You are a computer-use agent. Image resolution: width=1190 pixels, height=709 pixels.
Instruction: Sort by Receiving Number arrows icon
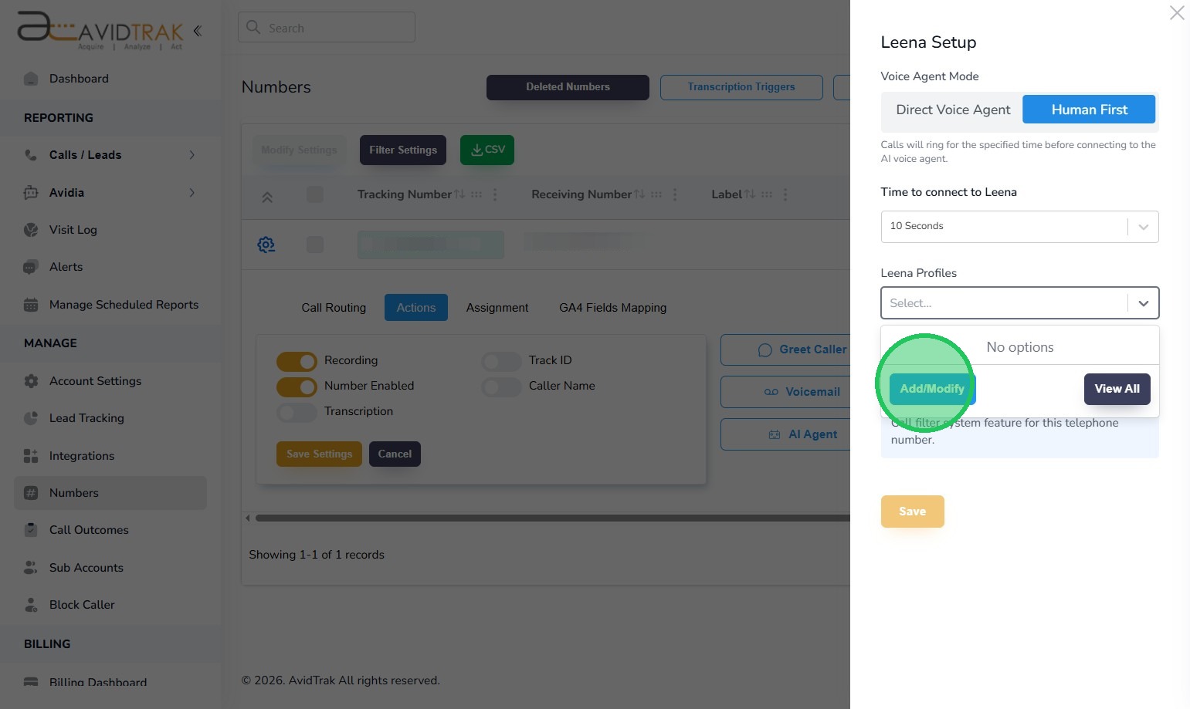(x=639, y=194)
